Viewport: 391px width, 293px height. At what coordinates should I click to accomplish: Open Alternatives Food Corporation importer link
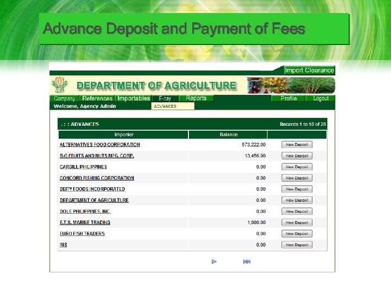[100, 144]
